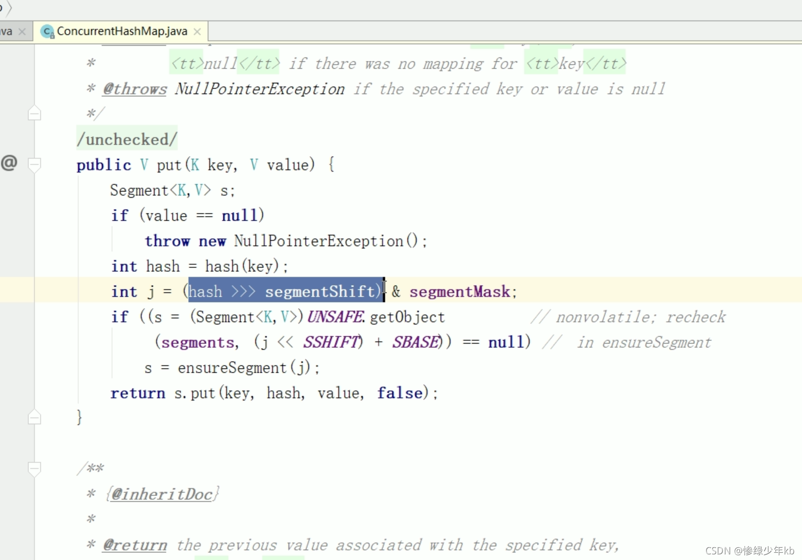This screenshot has width=802, height=560.
Task: Click 'getObject' method name
Action: (407, 317)
